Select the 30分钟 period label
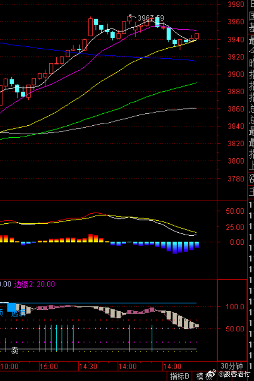The width and height of the screenshot is (254, 381). 232,366
